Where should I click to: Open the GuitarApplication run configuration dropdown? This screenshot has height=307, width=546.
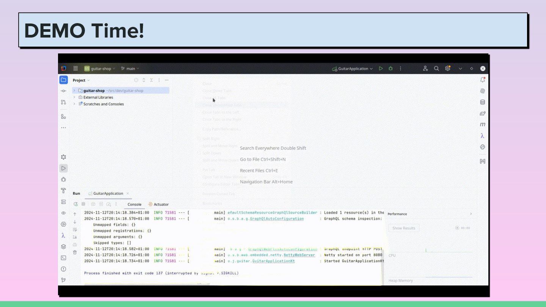[352, 69]
